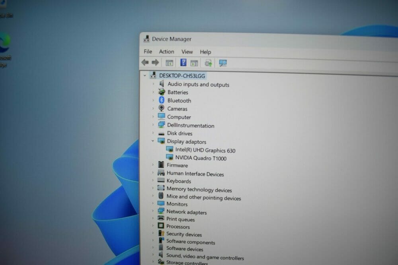398x265 pixels.
Task: Click the Batteries category icon
Action: 162,92
